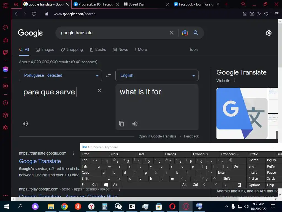Viewport: 282px width, 212px height.
Task: Switch to Shopping results tab
Action: click(72, 50)
